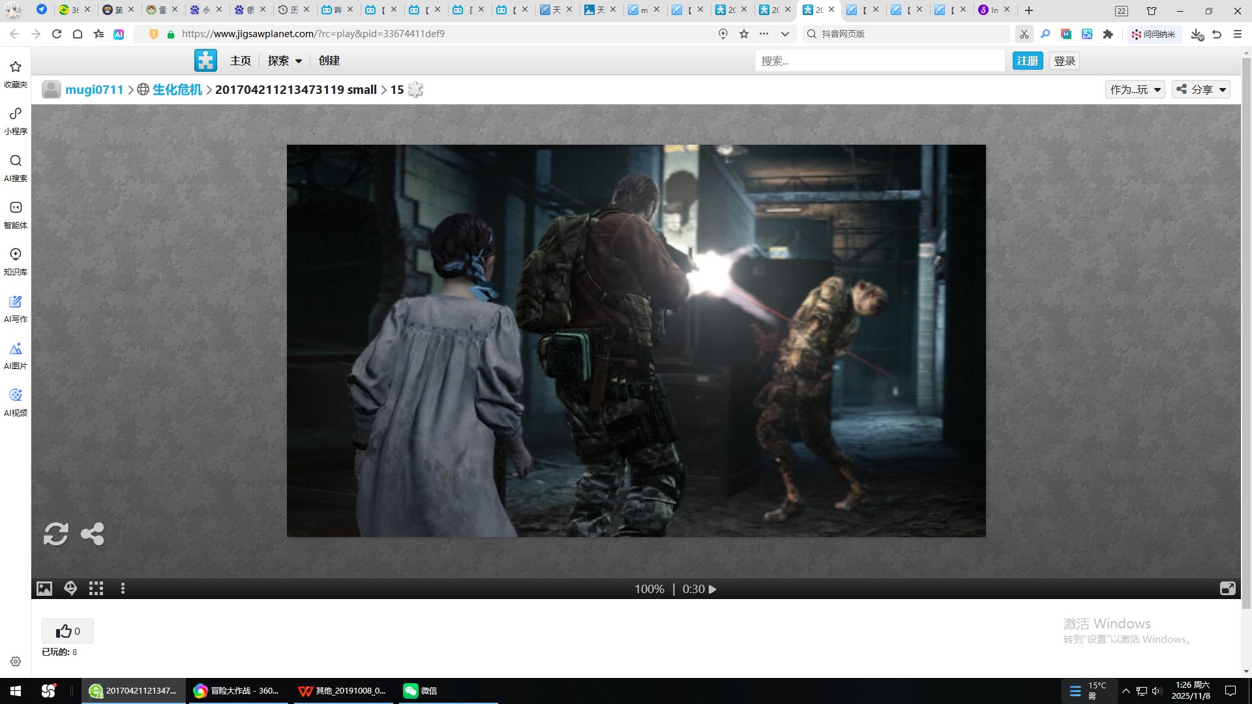Click the arrange pieces grid icon
The height and width of the screenshot is (704, 1252).
click(x=97, y=589)
